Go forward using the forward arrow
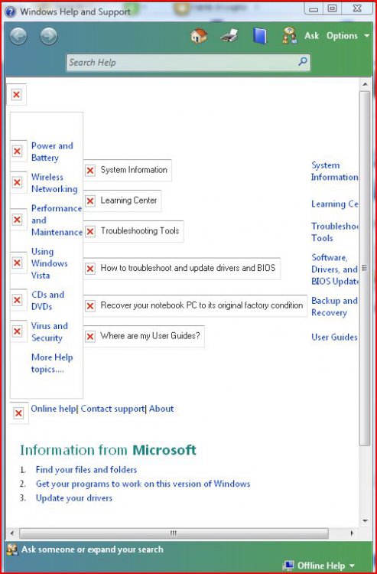Screen dimensions: 377x574 coord(49,36)
